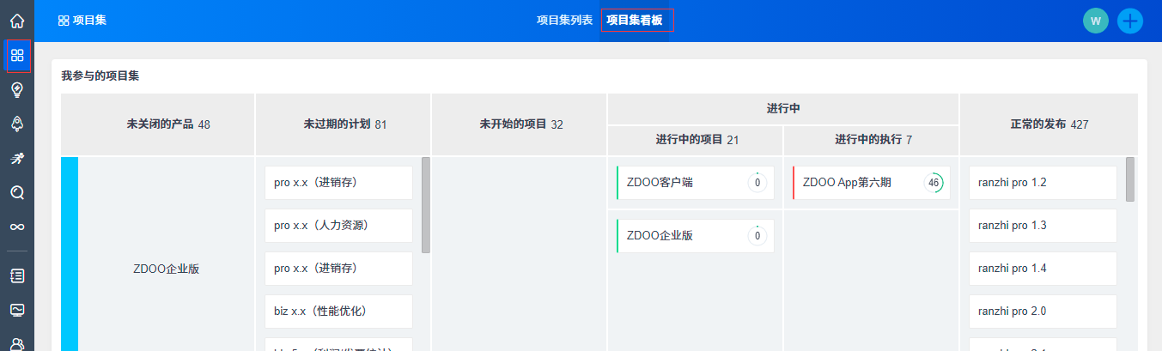Viewport: 1162px width, 351px height.
Task: Click the 未过期的计划 81 column header
Action: pos(345,124)
